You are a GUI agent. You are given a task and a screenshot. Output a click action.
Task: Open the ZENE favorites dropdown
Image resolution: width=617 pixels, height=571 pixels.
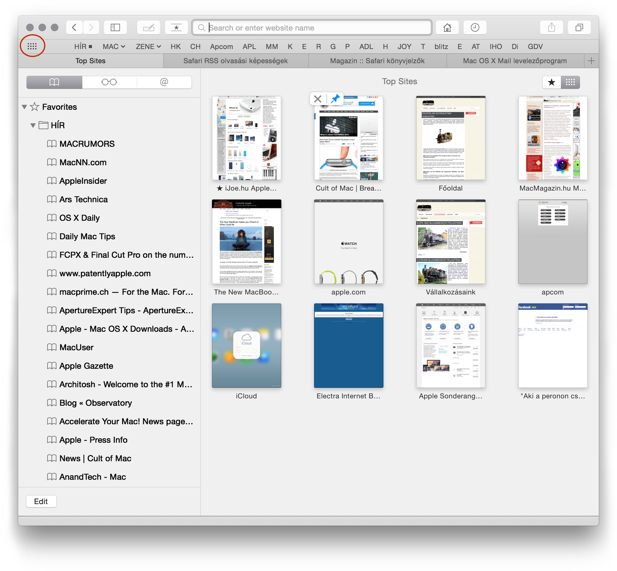click(148, 47)
